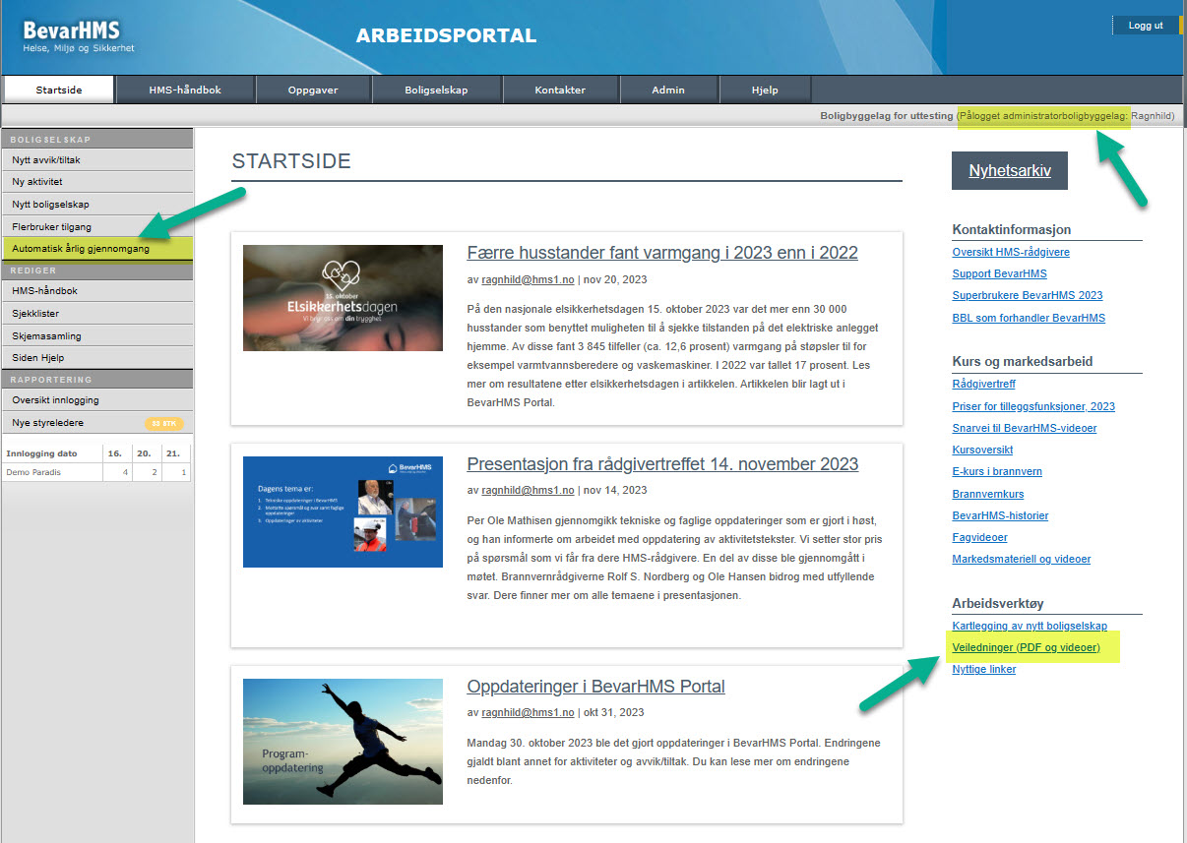Click the Logg ut button

point(1146,26)
